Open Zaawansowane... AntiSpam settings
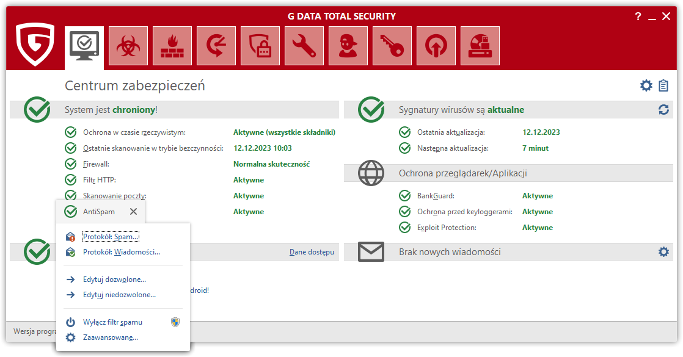The width and height of the screenshot is (683, 357). pyautogui.click(x=111, y=337)
